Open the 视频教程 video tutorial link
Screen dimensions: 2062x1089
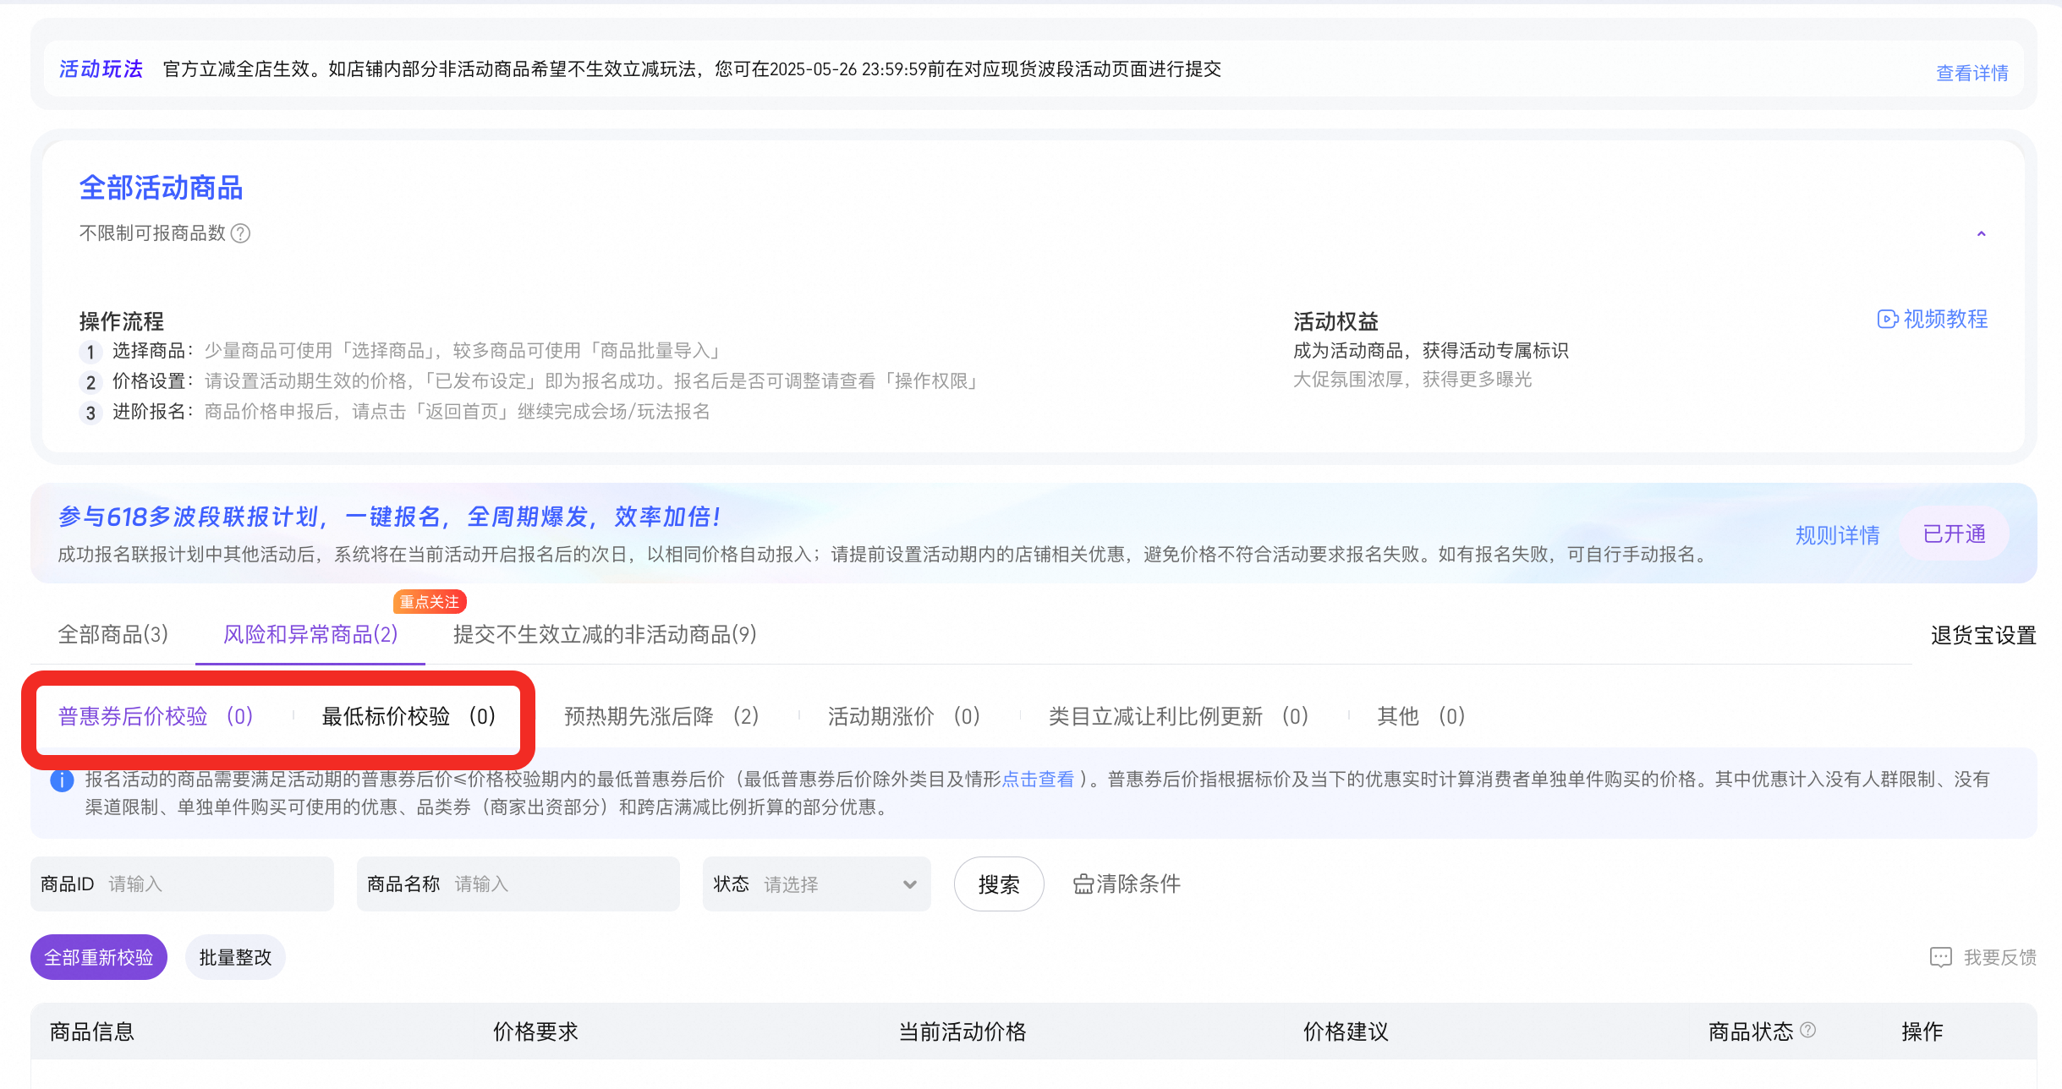click(x=1933, y=319)
